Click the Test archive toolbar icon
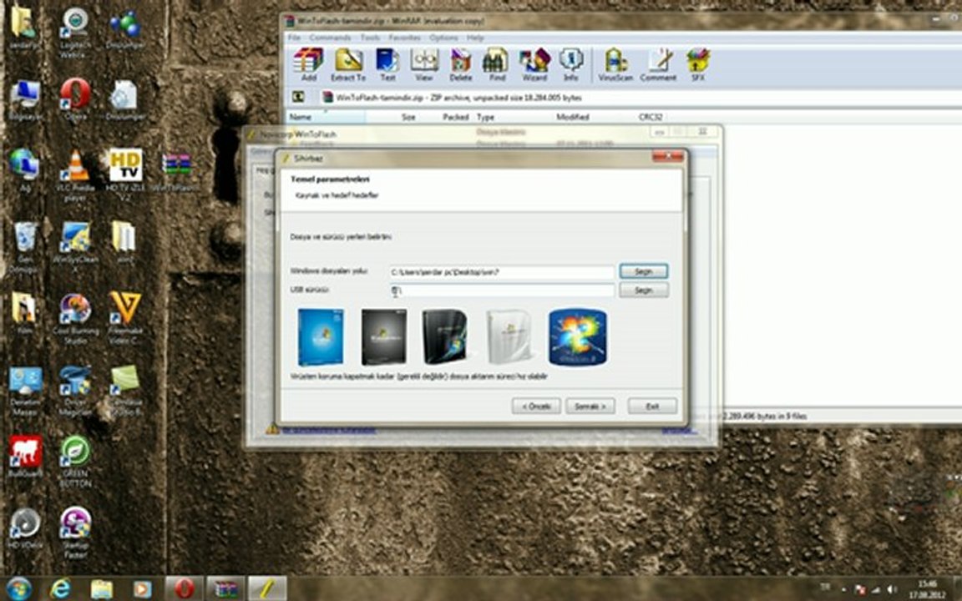 [387, 65]
